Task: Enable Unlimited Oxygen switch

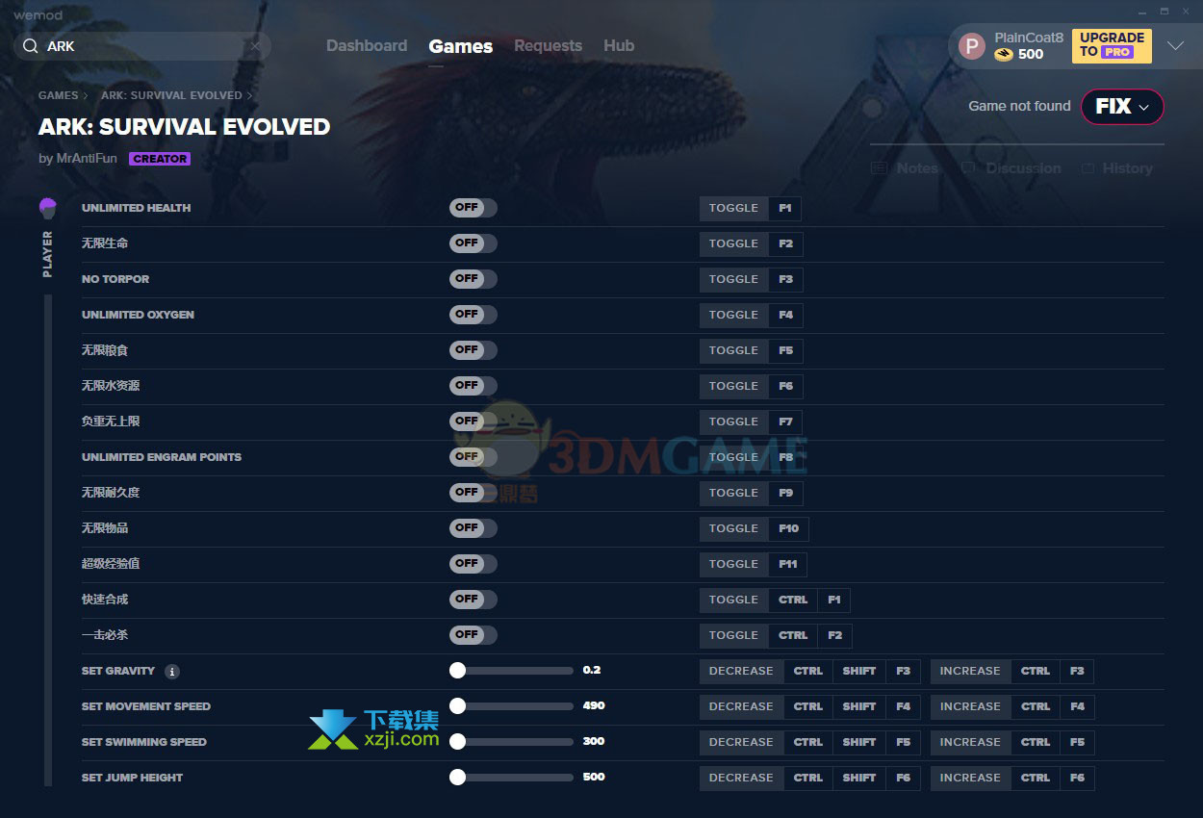Action: [474, 315]
